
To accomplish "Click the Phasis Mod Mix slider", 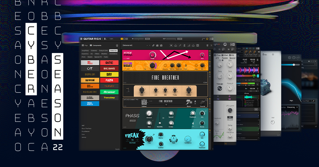I will (x=160, y=123).
